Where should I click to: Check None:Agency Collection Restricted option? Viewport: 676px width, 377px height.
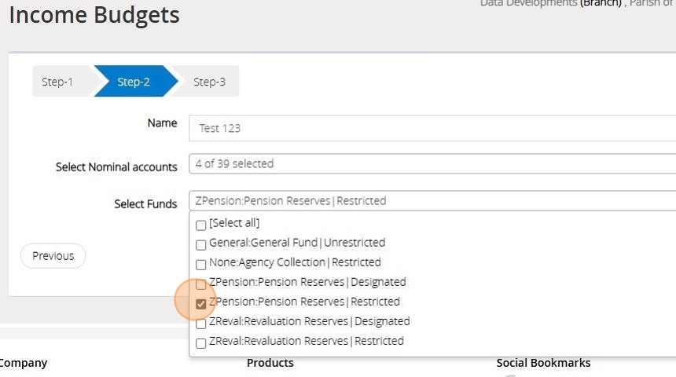(x=201, y=264)
